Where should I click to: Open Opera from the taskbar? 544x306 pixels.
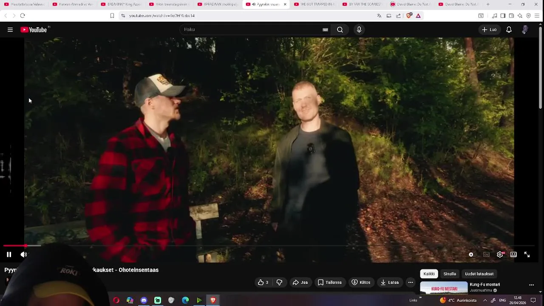116,300
